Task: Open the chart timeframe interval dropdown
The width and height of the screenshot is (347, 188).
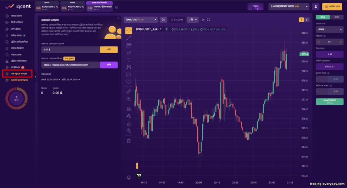Action: pos(192,20)
